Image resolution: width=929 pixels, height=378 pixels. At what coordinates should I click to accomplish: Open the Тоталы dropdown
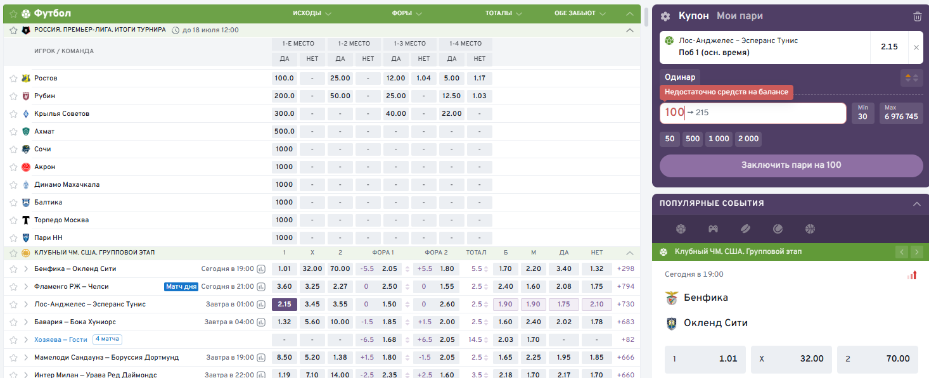pyautogui.click(x=504, y=13)
